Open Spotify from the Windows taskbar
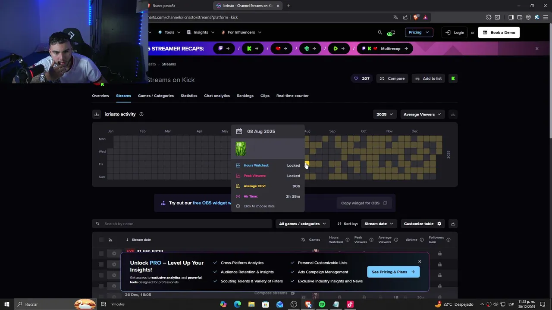 coord(322,304)
